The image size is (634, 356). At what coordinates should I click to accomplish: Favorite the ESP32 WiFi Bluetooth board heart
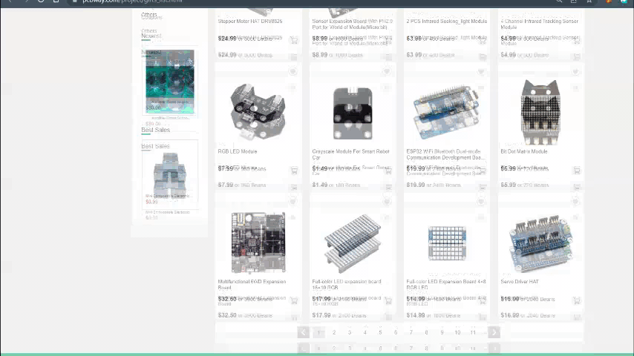coord(481,71)
